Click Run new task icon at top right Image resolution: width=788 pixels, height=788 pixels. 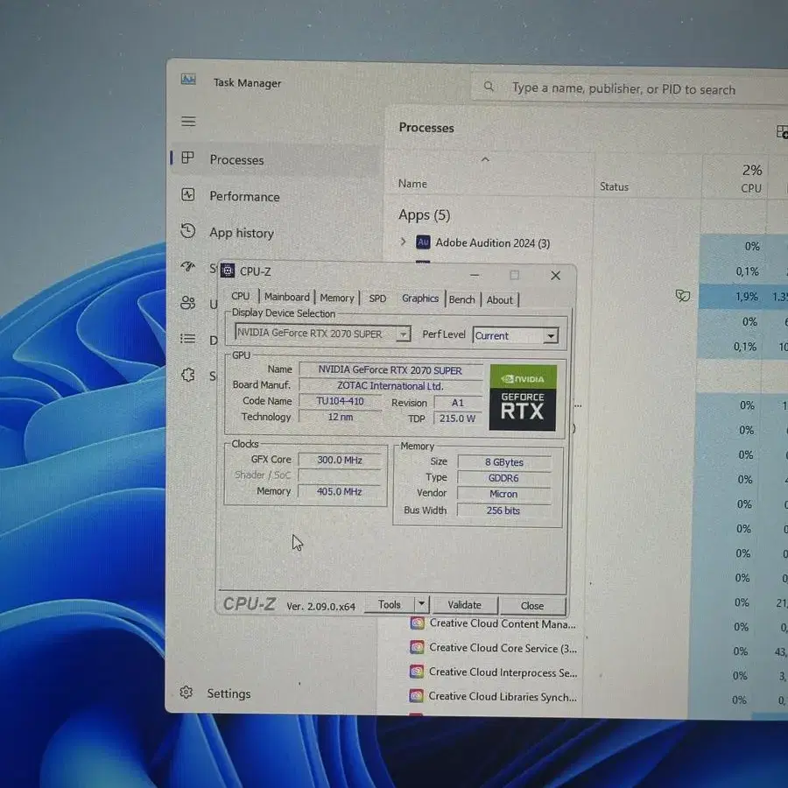[x=782, y=132]
